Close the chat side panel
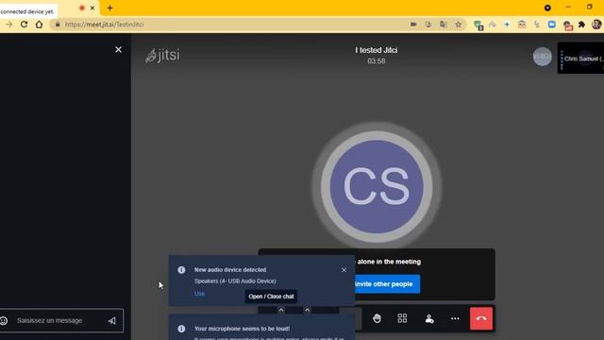 [x=118, y=50]
